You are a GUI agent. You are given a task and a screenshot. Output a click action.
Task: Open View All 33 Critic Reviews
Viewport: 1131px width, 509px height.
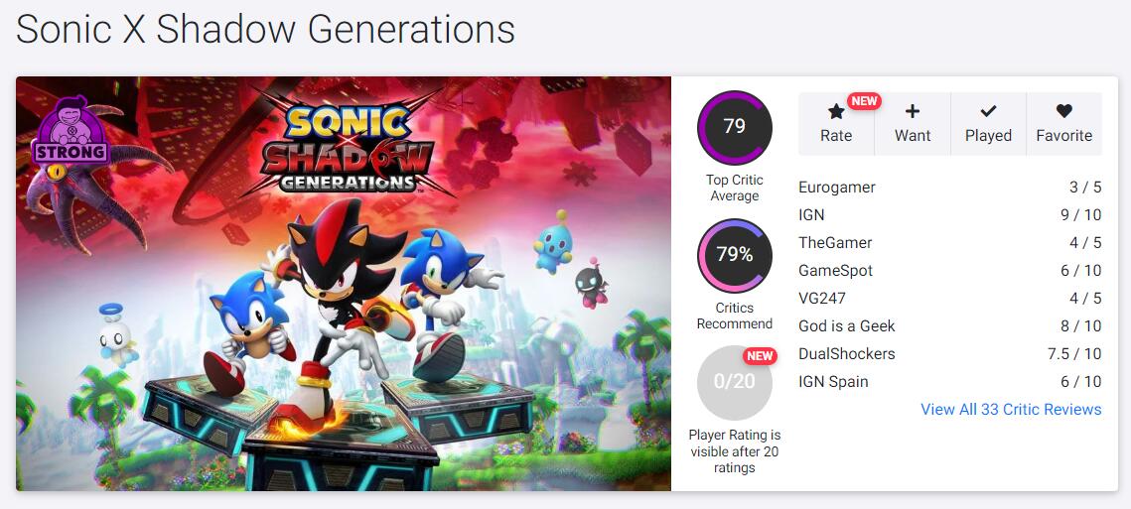click(1011, 410)
